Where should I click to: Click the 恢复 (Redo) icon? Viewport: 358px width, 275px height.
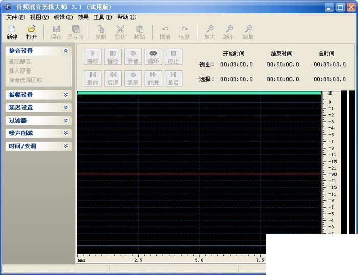pyautogui.click(x=184, y=32)
